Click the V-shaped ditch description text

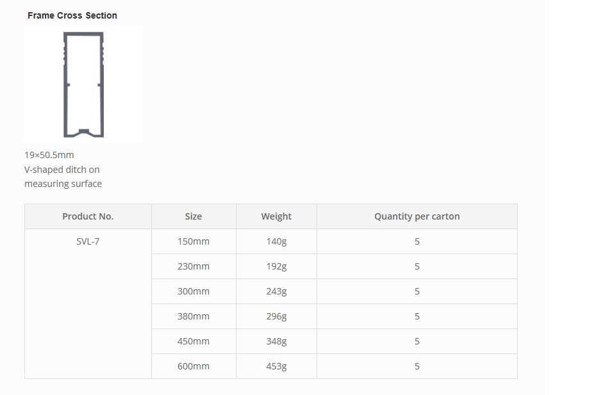pyautogui.click(x=63, y=177)
